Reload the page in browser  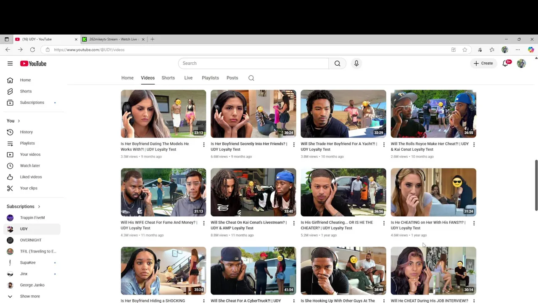point(32,50)
